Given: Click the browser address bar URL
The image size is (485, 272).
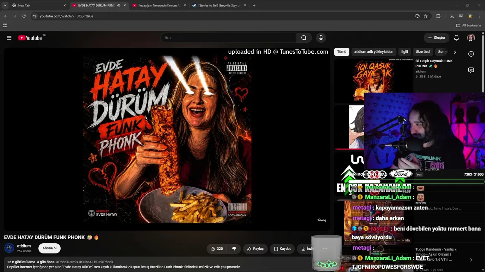Looking at the screenshot, I should pos(66,16).
